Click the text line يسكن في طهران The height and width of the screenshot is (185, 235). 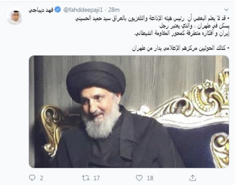194,26
